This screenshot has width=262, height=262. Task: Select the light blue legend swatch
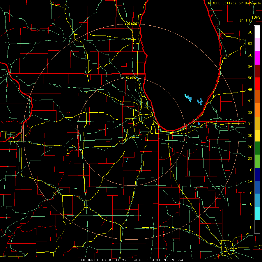click(257, 200)
